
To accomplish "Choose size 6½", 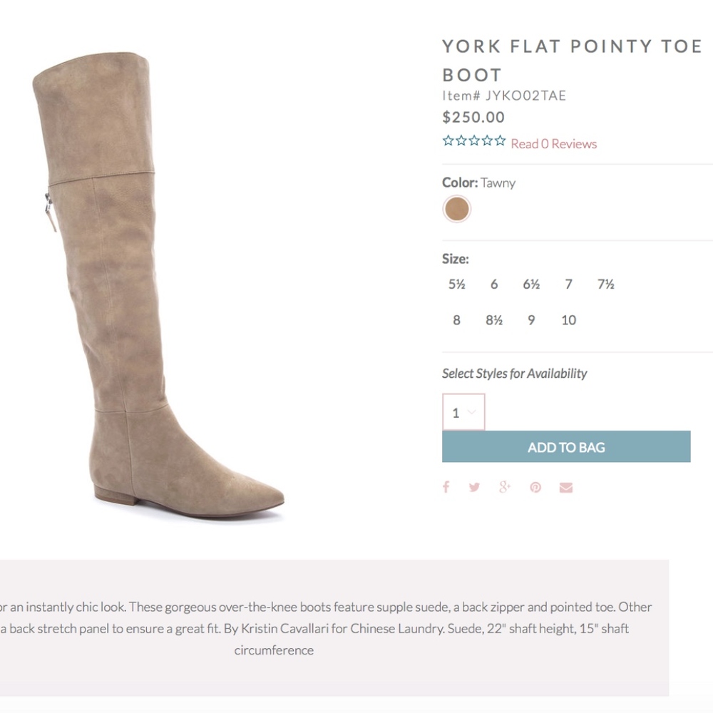I will click(x=531, y=284).
